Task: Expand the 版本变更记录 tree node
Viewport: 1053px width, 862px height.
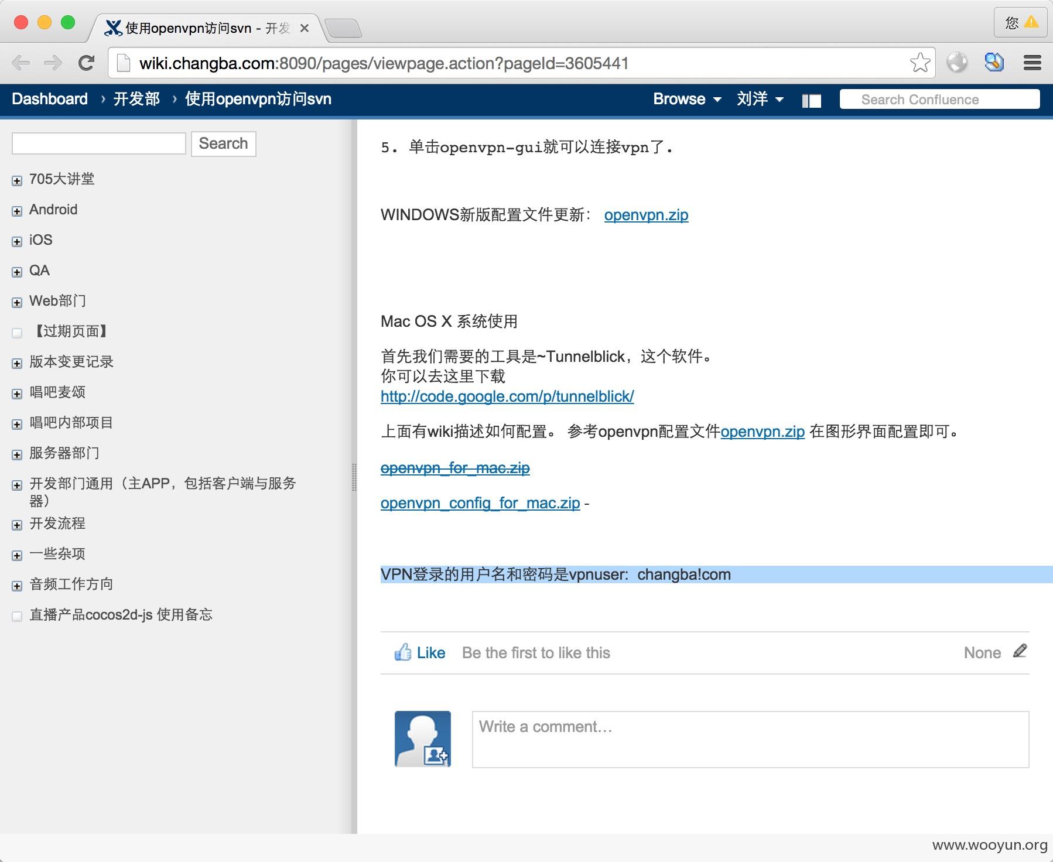Action: point(17,363)
